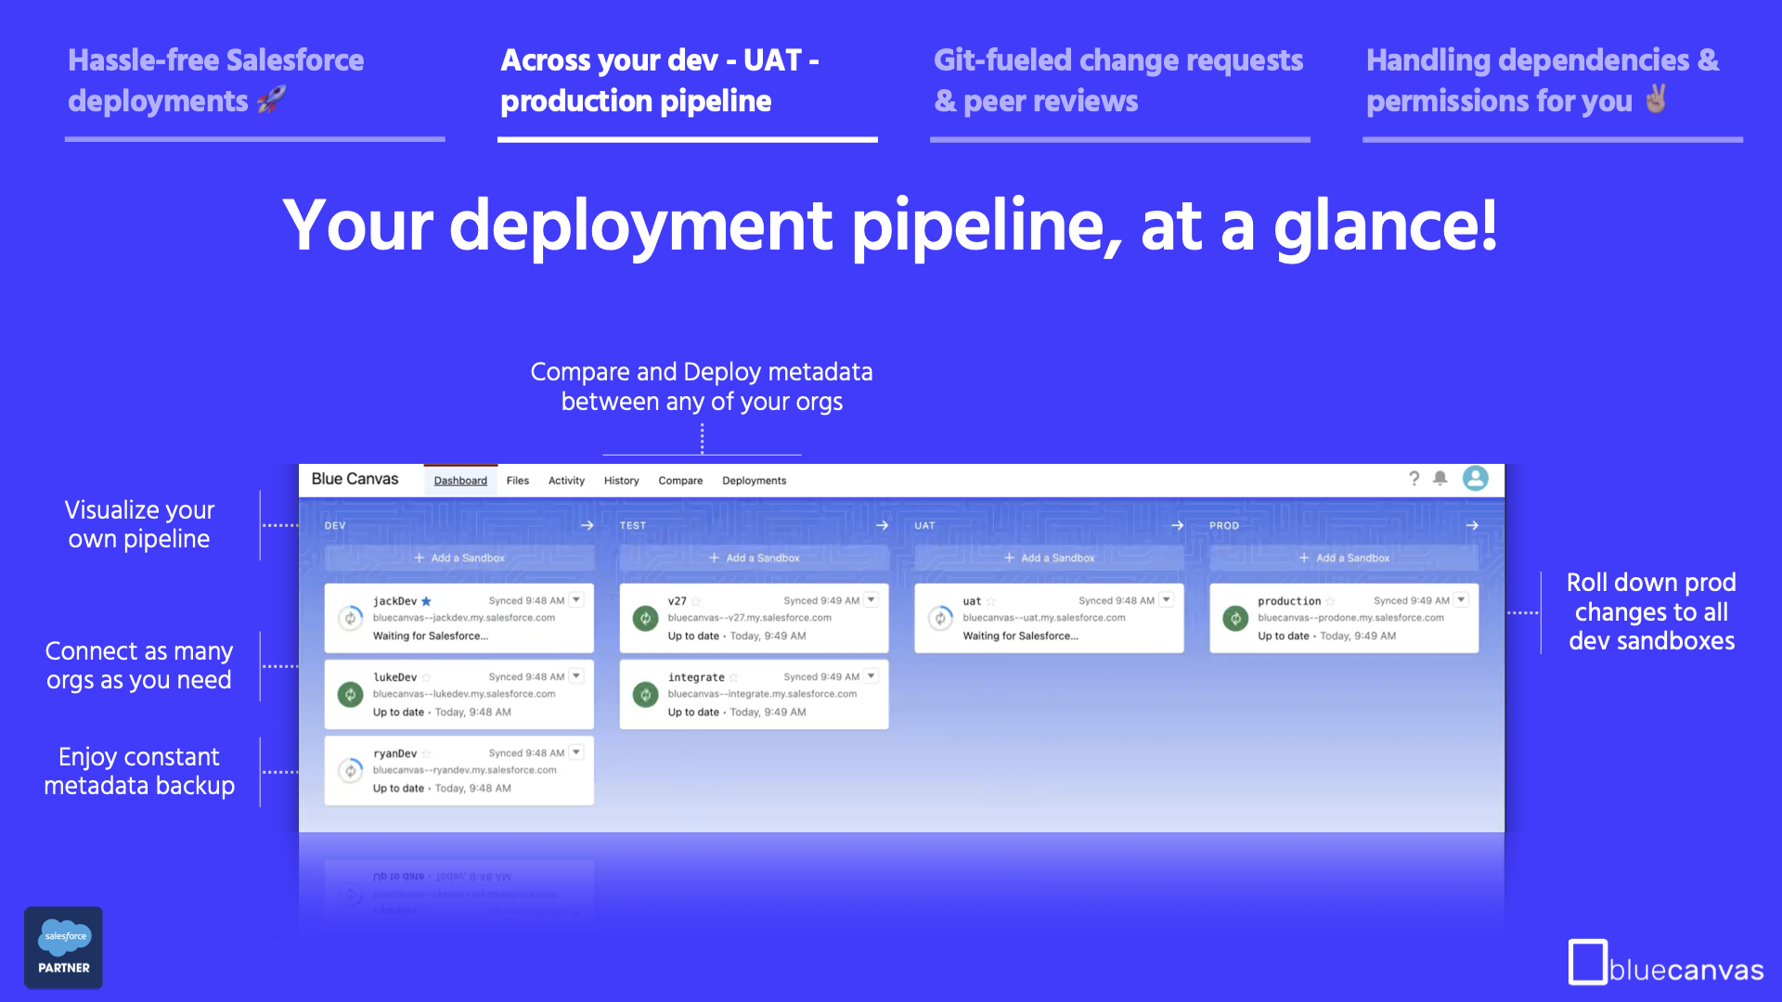Open the uat card dropdown menu
This screenshot has height=1002, width=1782.
click(x=1166, y=599)
